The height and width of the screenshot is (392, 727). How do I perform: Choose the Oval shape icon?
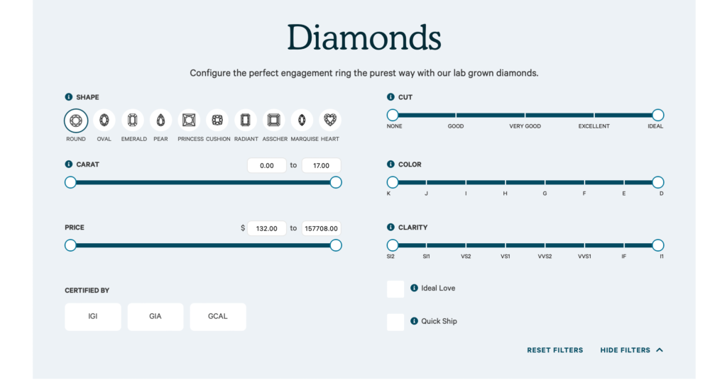pos(104,121)
